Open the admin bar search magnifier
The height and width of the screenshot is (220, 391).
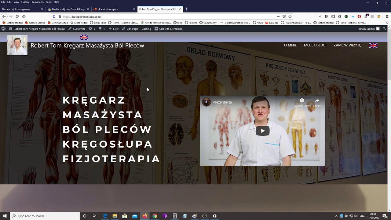384,29
